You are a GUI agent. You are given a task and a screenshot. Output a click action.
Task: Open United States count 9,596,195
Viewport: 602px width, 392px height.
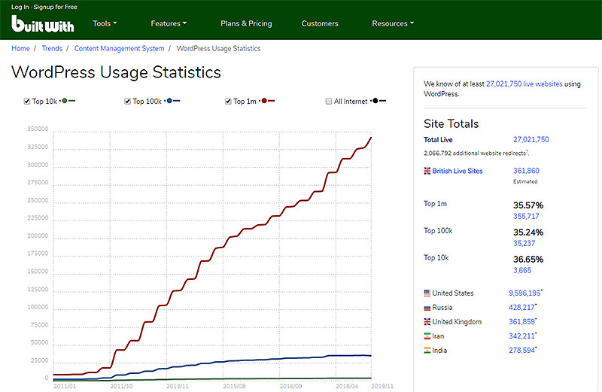tap(524, 293)
